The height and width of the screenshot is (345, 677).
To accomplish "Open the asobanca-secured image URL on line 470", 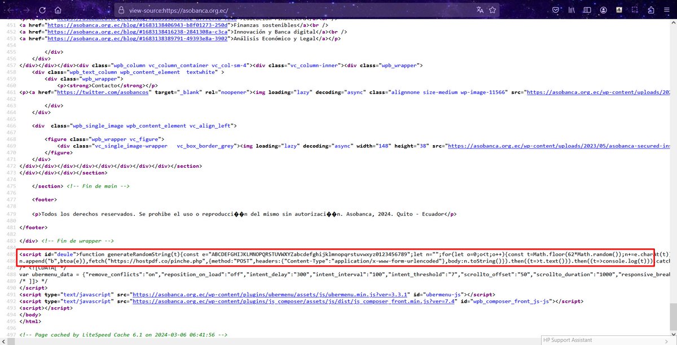I will pos(559,145).
